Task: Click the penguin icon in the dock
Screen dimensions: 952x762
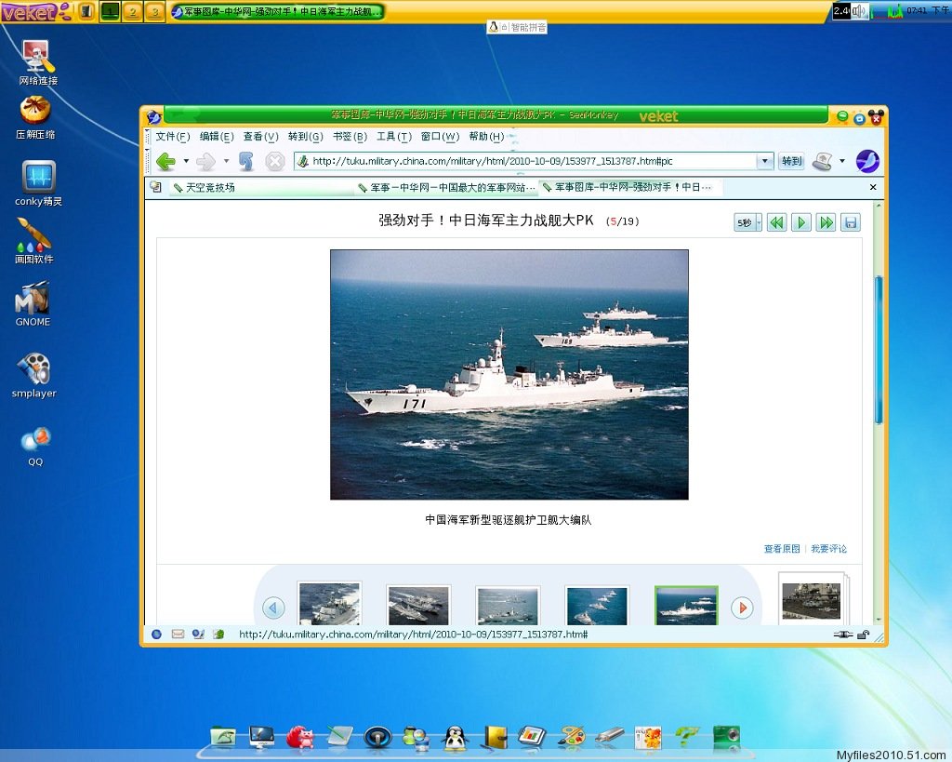Action: click(454, 737)
